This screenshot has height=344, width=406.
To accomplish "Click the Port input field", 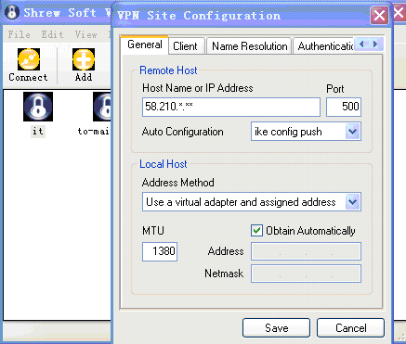I will [x=344, y=107].
